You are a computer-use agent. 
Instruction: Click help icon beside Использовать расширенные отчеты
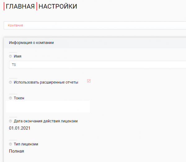[10, 82]
